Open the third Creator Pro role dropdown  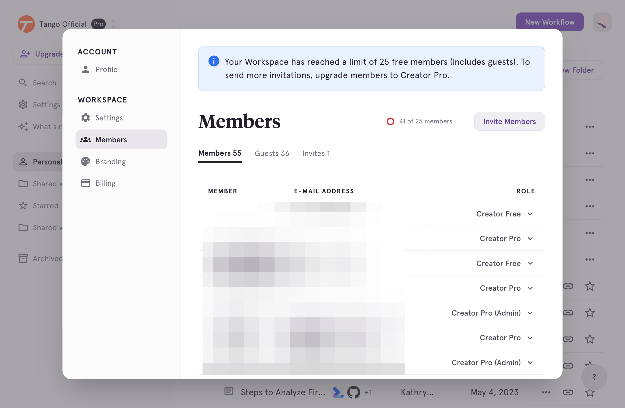[x=506, y=337]
